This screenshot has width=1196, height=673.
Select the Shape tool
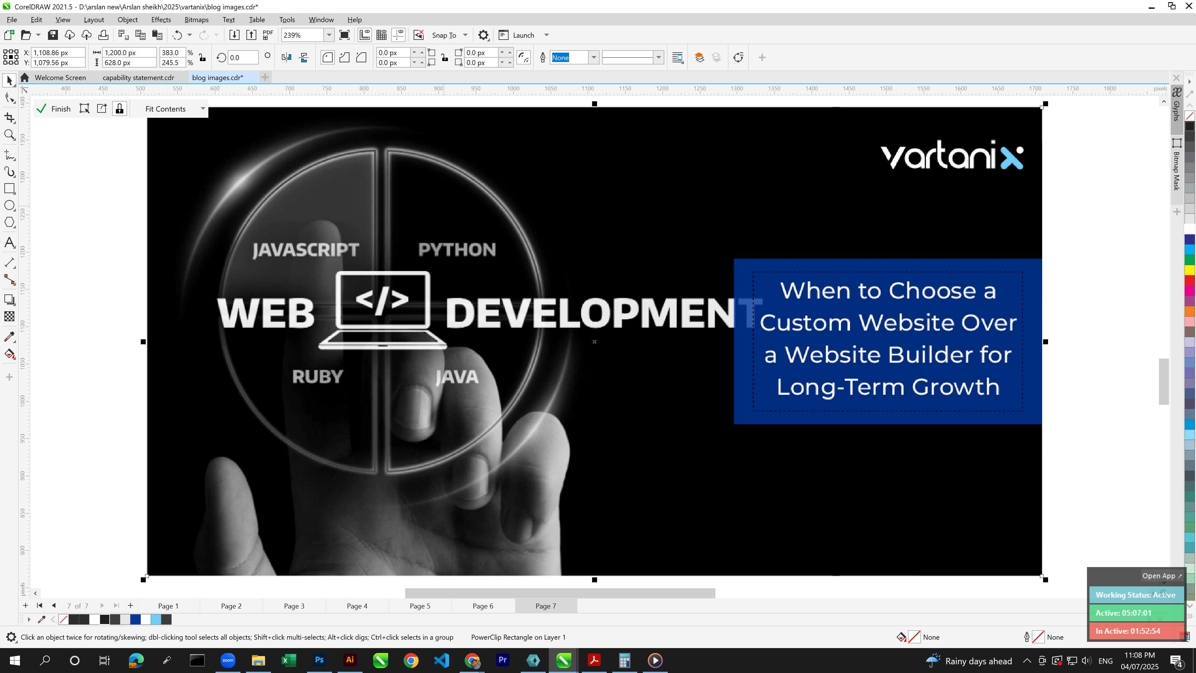pyautogui.click(x=9, y=98)
